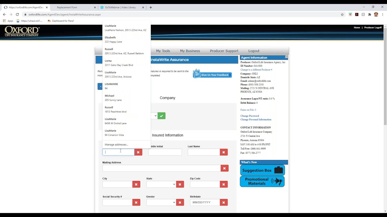Click Change to a different Producer # link
The width and height of the screenshot is (387, 217).
pos(256,70)
